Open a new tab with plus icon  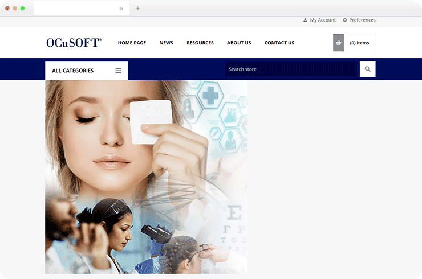pos(137,9)
